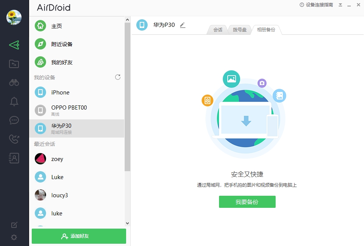
Task: Click the zoey watermelon avatar
Action: point(40,159)
